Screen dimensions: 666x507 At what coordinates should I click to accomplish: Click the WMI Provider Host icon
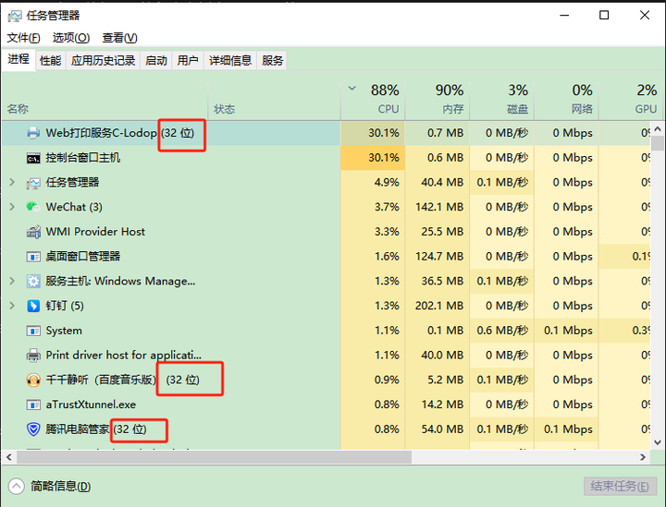click(33, 232)
